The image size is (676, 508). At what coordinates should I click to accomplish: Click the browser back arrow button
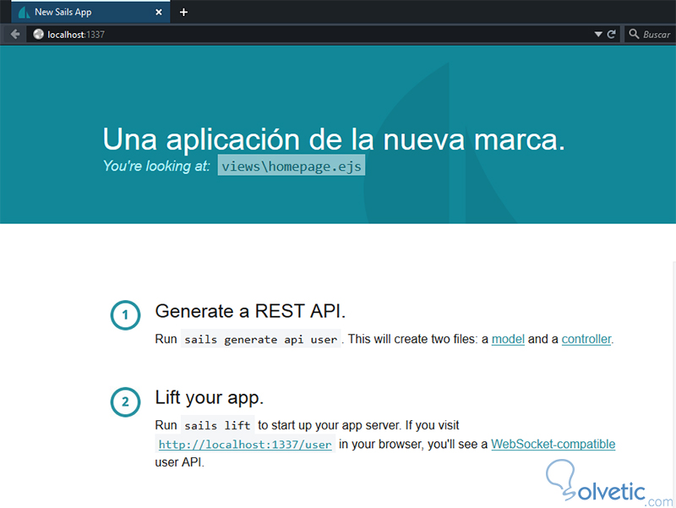point(15,35)
